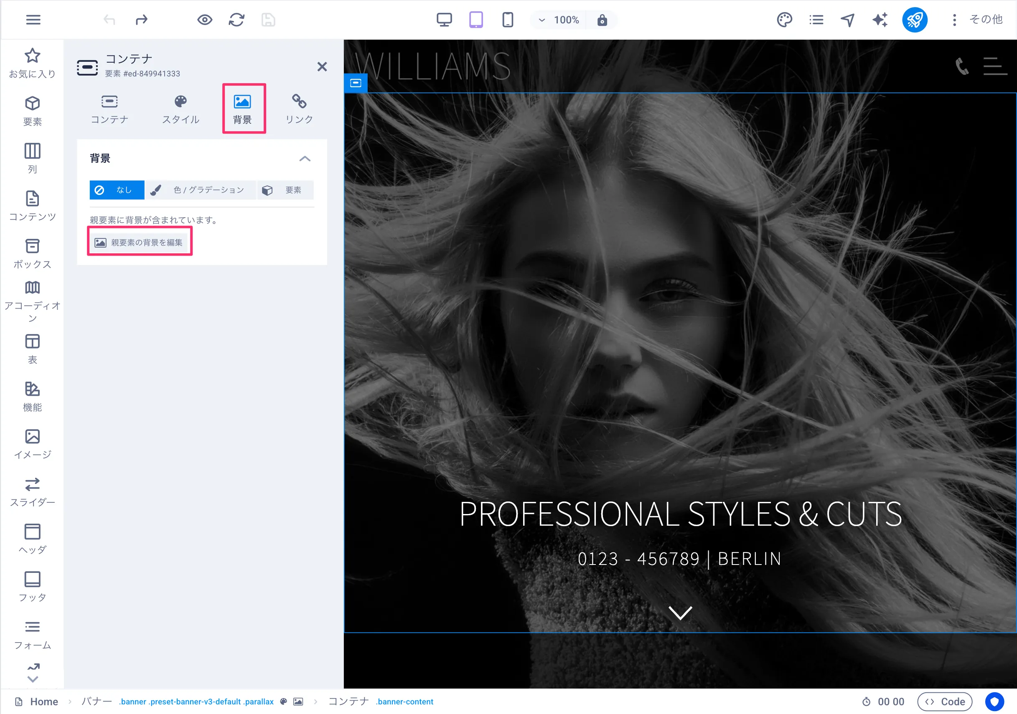
Task: Open 列 columns in sidebar
Action: pyautogui.click(x=32, y=159)
